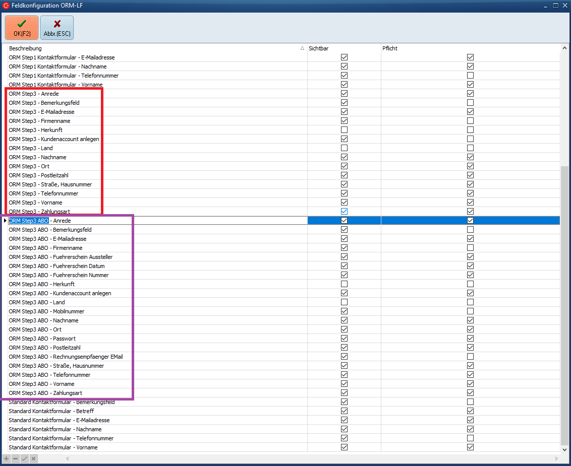This screenshot has width=571, height=466.
Task: Click the red X Abbr.(ESC) button
Action: click(x=57, y=28)
